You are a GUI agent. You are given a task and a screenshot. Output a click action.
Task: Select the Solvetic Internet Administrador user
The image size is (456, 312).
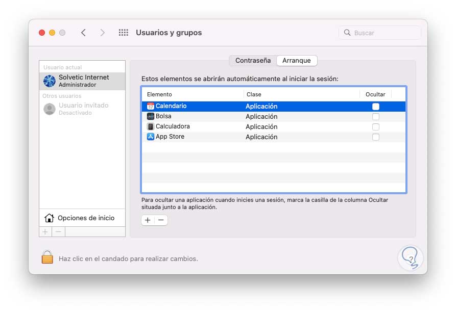point(82,81)
